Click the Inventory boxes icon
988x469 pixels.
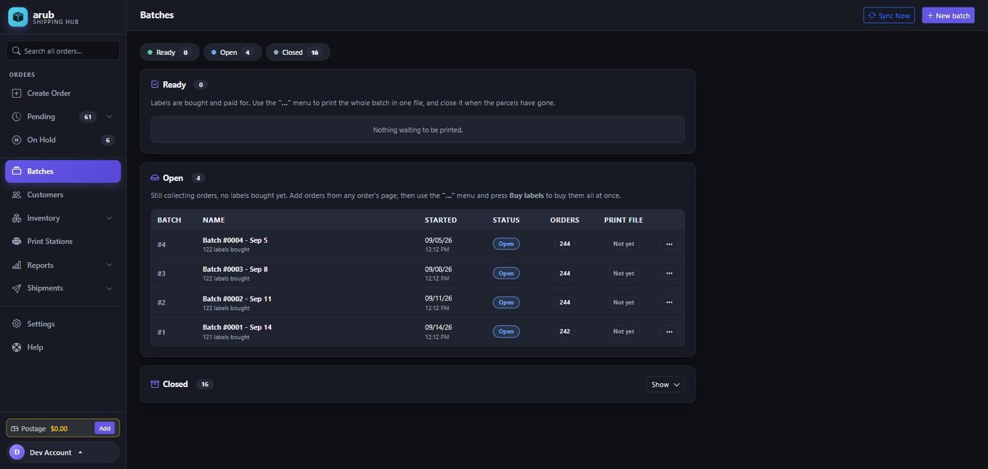(16, 218)
